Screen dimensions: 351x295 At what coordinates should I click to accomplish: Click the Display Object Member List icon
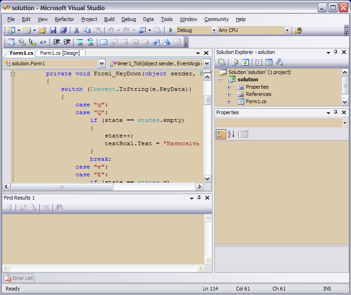[11, 42]
